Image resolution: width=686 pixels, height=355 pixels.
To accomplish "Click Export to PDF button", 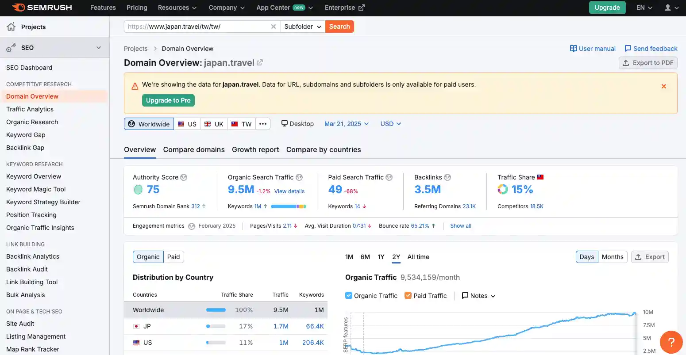I will coord(647,63).
